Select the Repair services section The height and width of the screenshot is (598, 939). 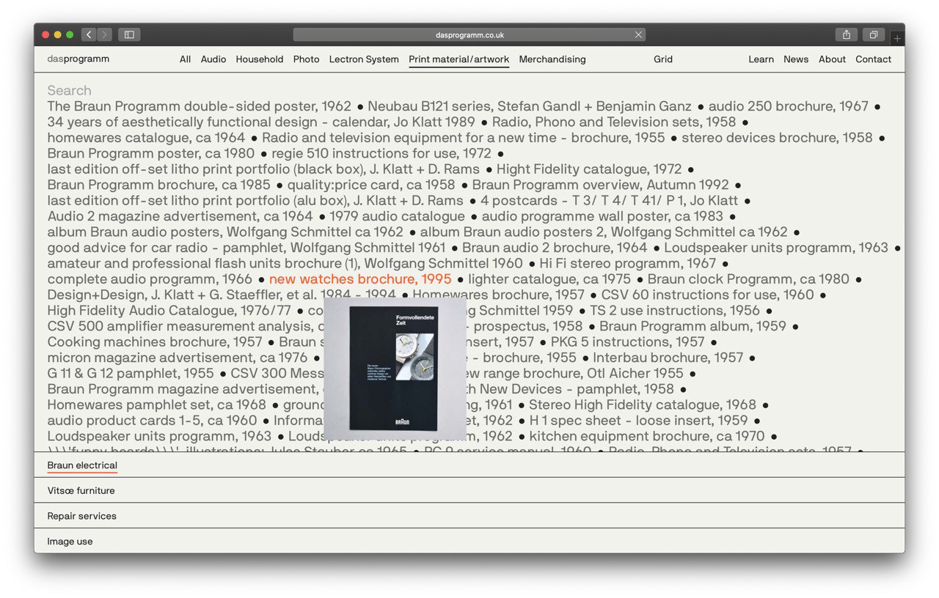tap(81, 516)
